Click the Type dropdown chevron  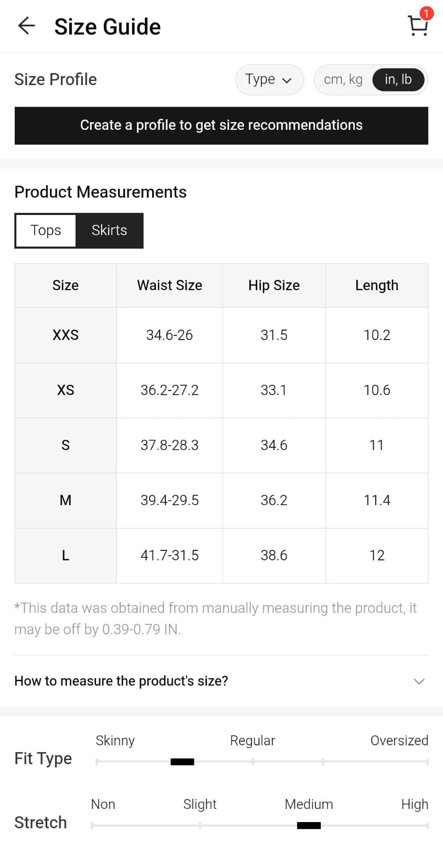click(x=287, y=80)
